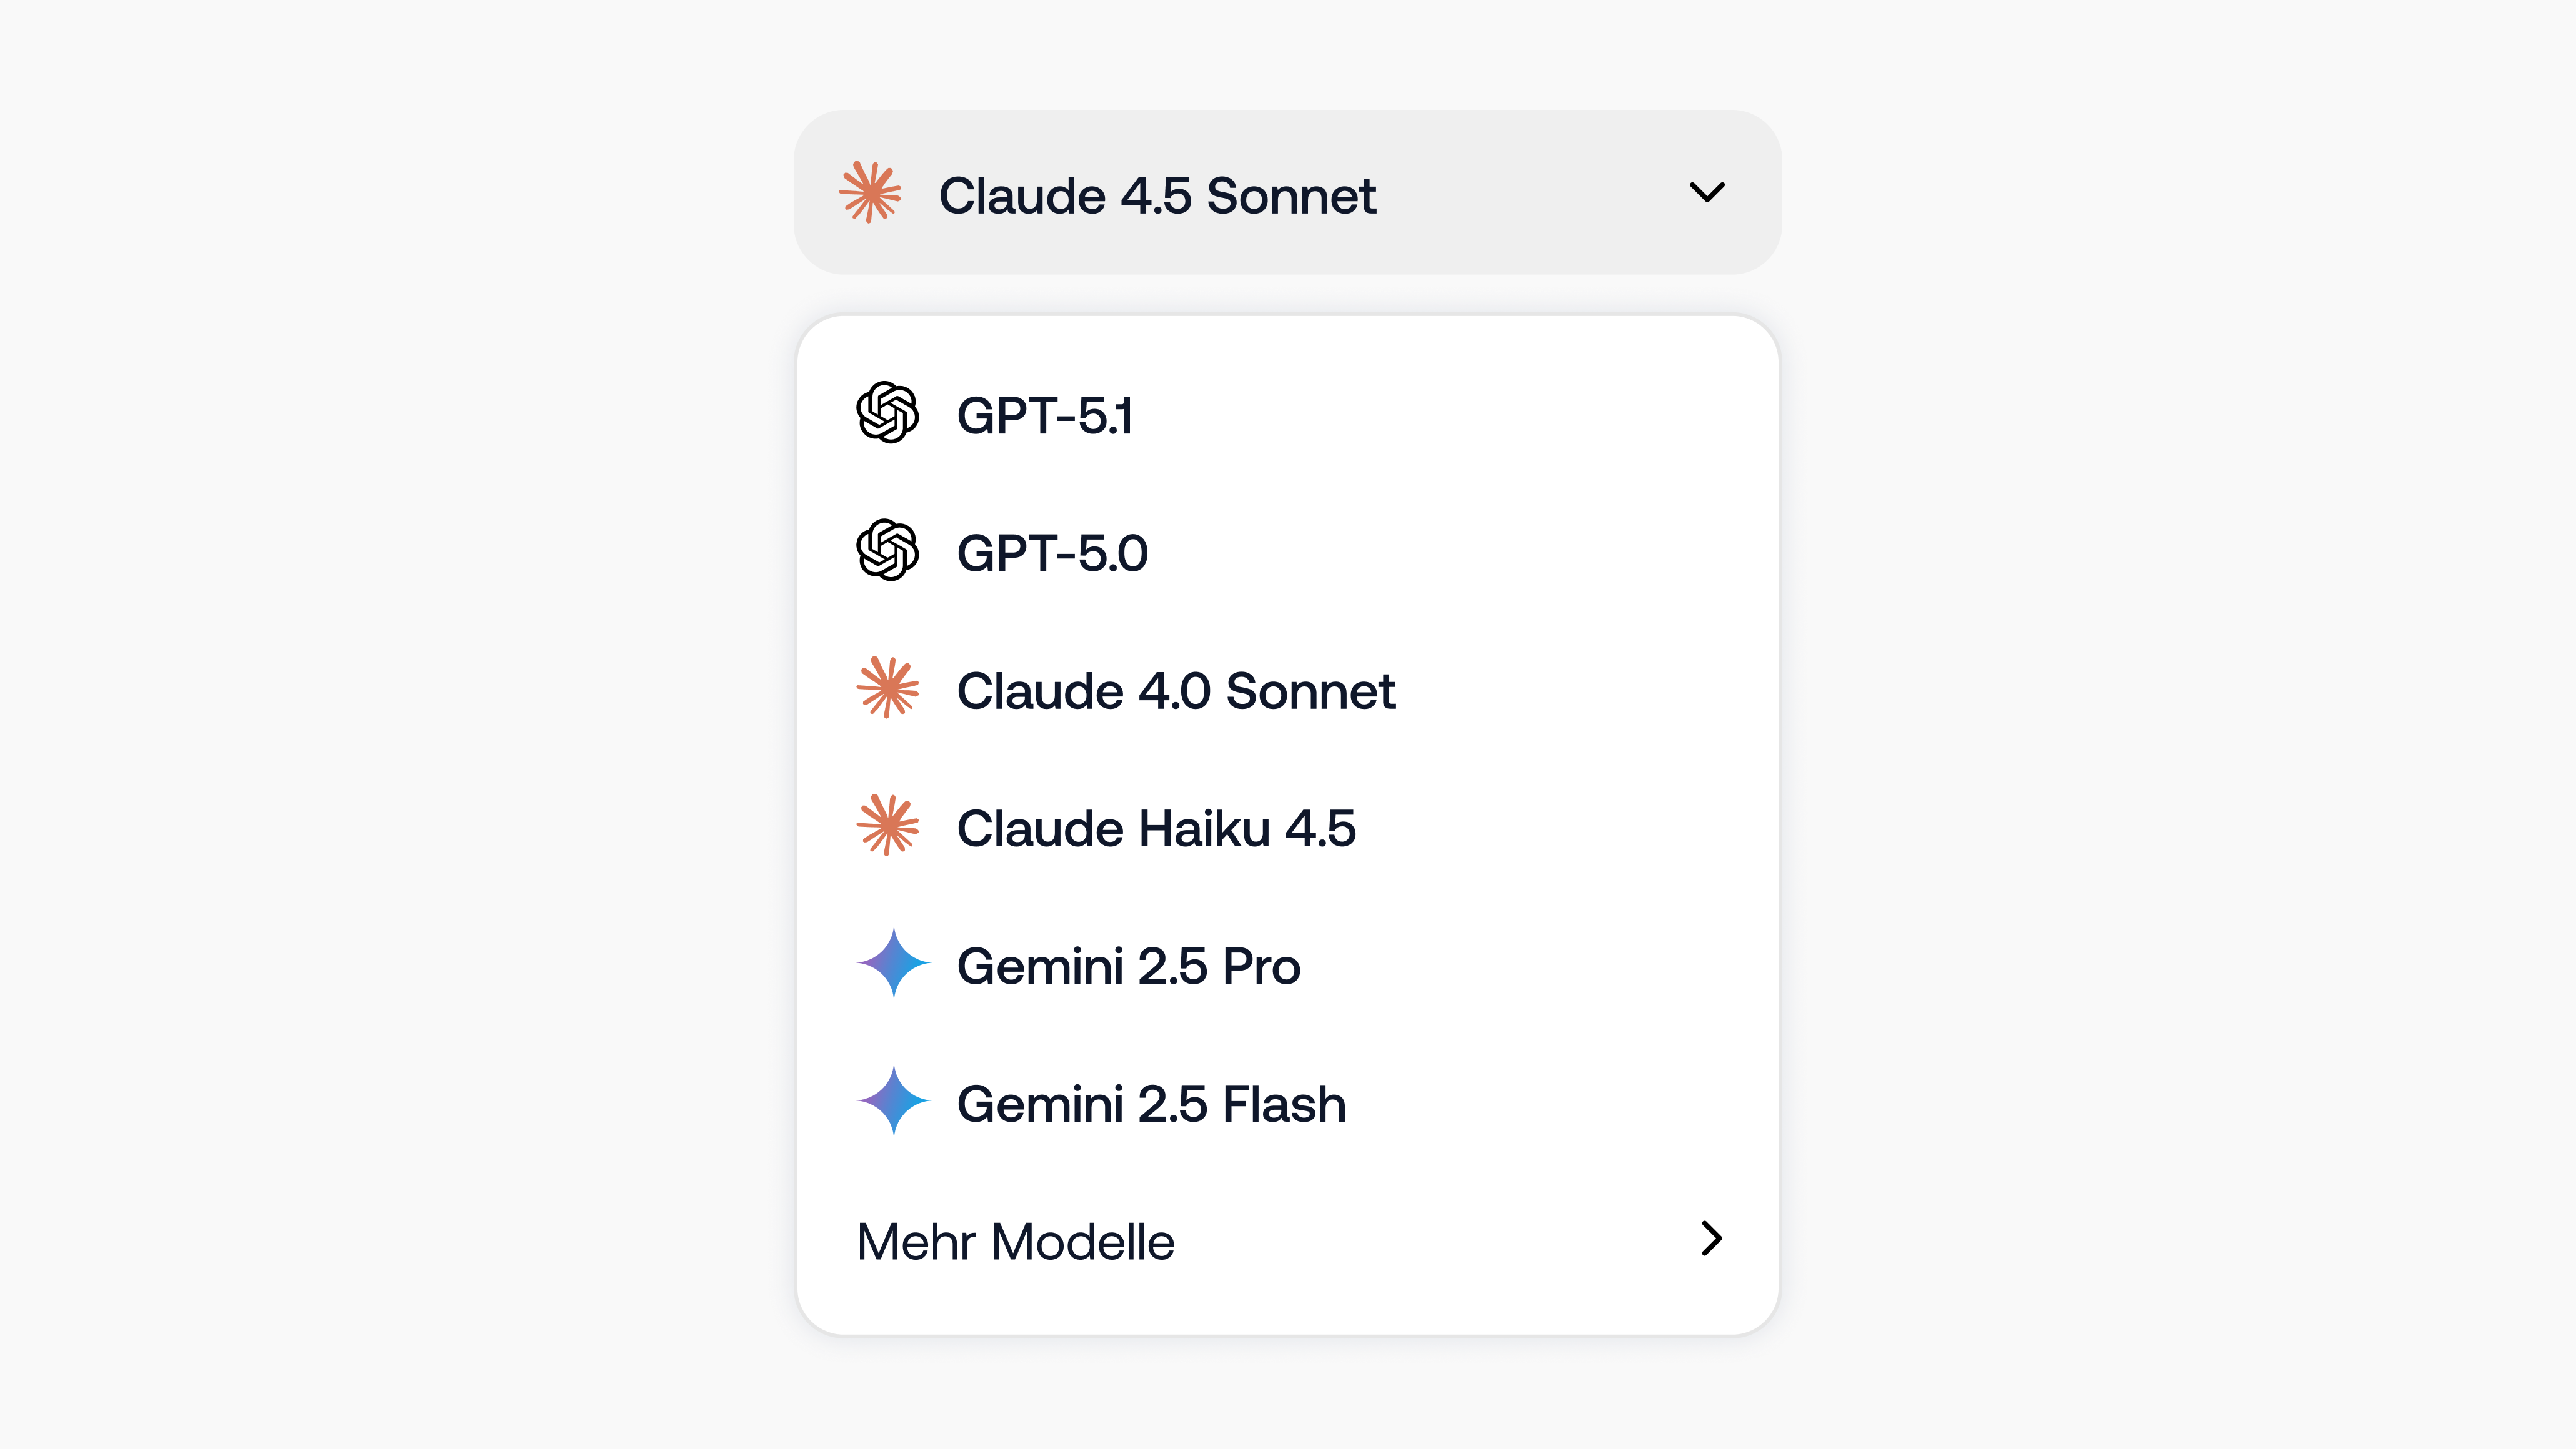
Task: Choose Claude Haiku 4.5 as the model
Action: [x=1157, y=828]
